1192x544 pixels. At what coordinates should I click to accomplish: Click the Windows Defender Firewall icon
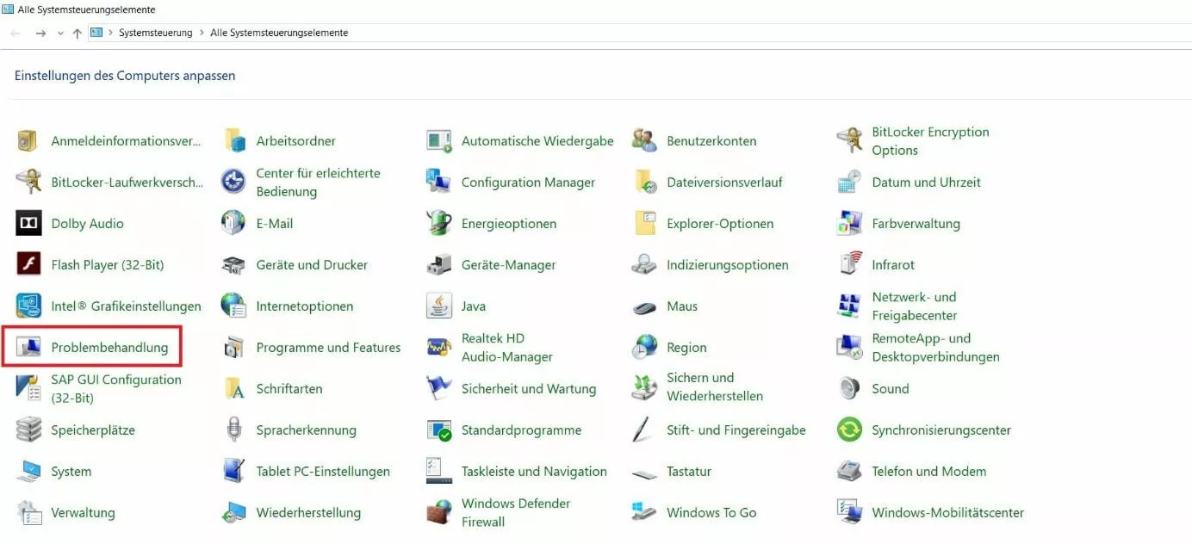click(x=439, y=513)
